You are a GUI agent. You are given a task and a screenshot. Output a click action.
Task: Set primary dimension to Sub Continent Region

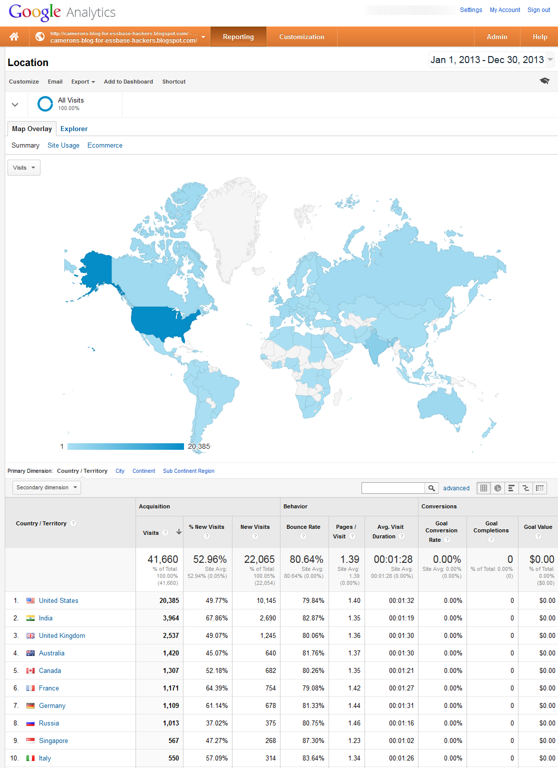[x=188, y=471]
